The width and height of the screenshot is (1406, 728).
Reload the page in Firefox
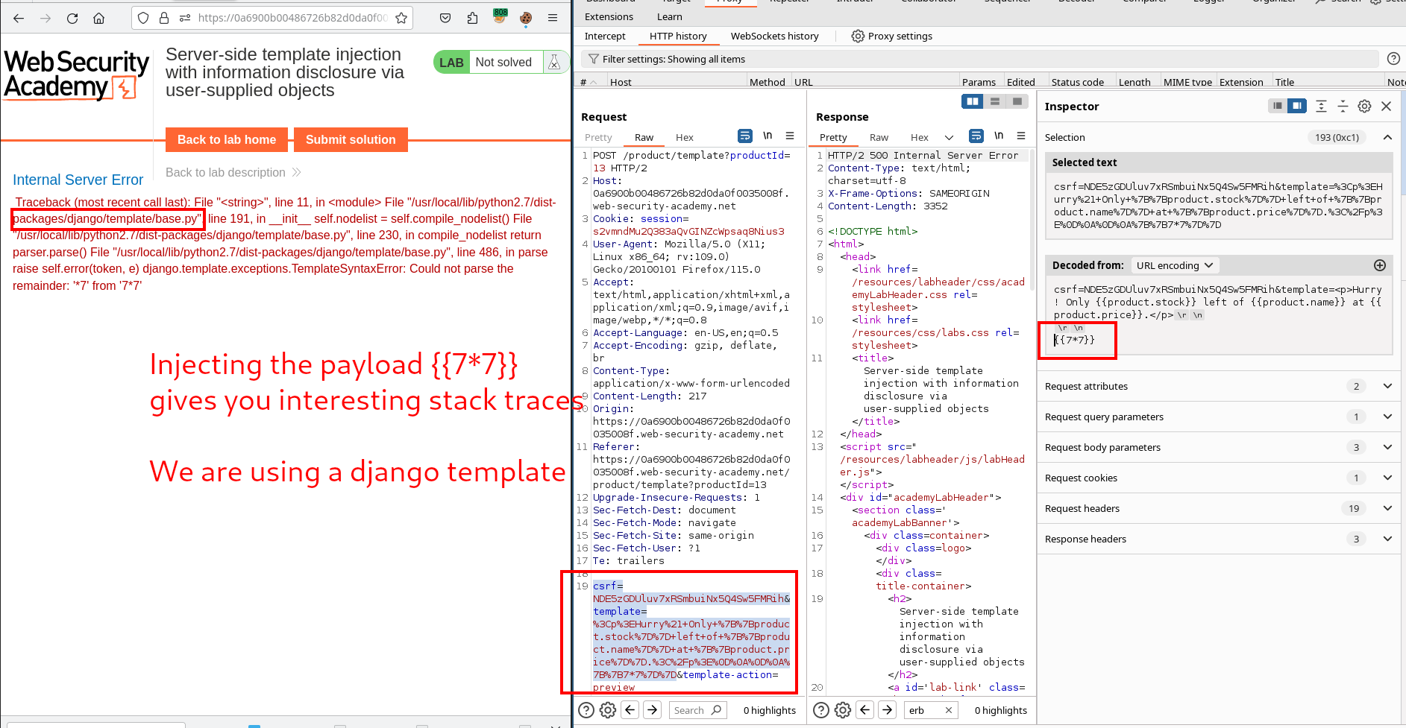pyautogui.click(x=72, y=18)
